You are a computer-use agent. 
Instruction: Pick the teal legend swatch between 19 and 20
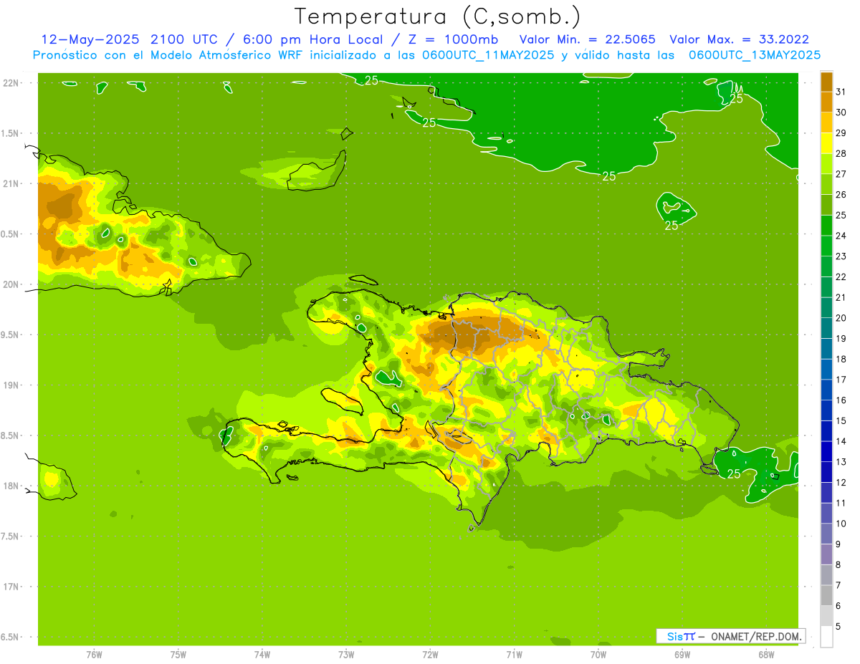tap(826, 327)
